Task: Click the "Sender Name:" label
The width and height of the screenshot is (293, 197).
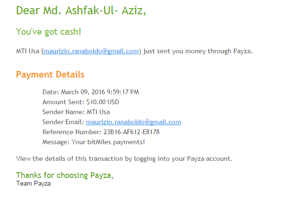Action: click(x=63, y=112)
